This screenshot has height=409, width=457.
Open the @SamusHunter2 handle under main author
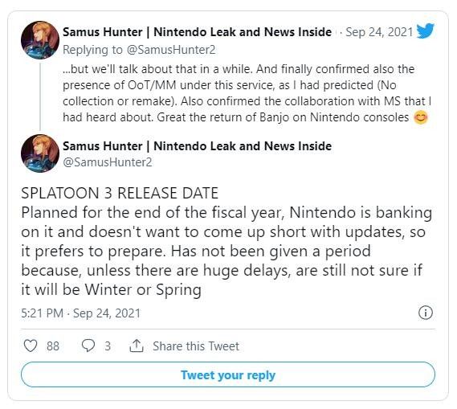click(108, 162)
